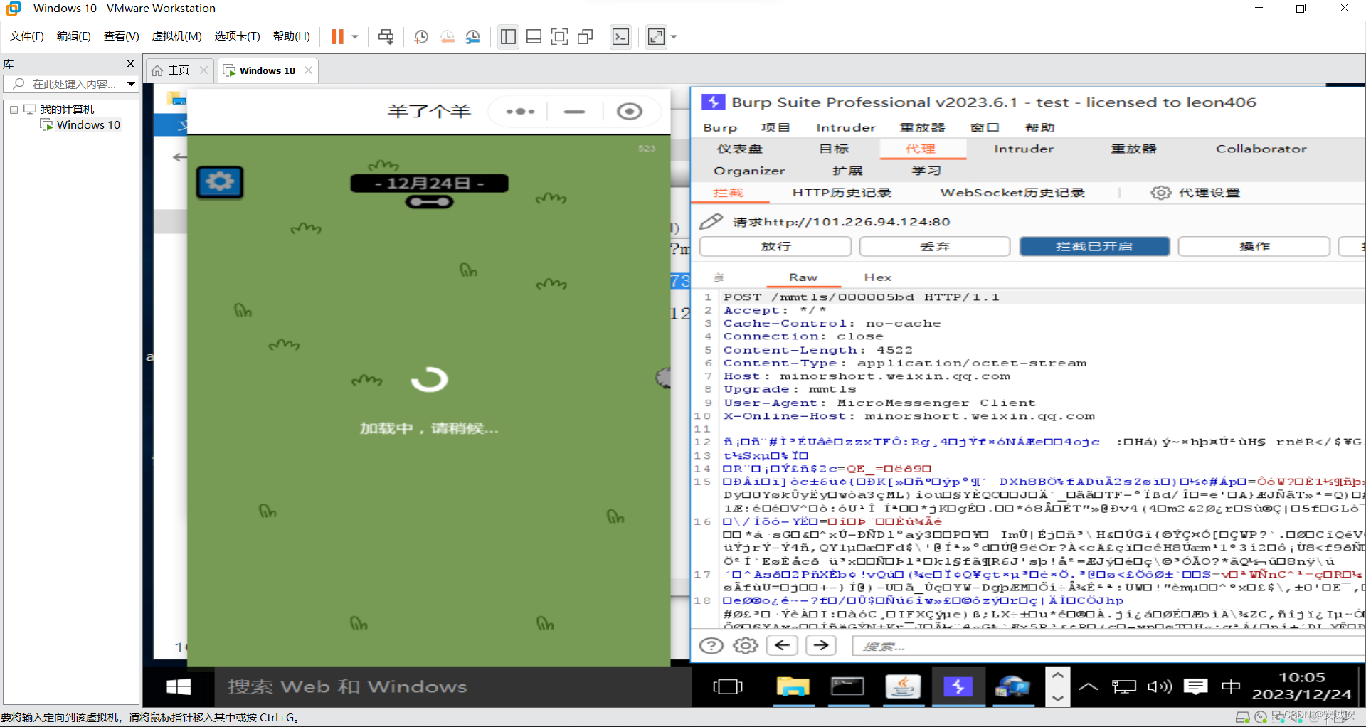Open the 虚拟机(M) menu
The height and width of the screenshot is (727, 1366).
coord(177,36)
